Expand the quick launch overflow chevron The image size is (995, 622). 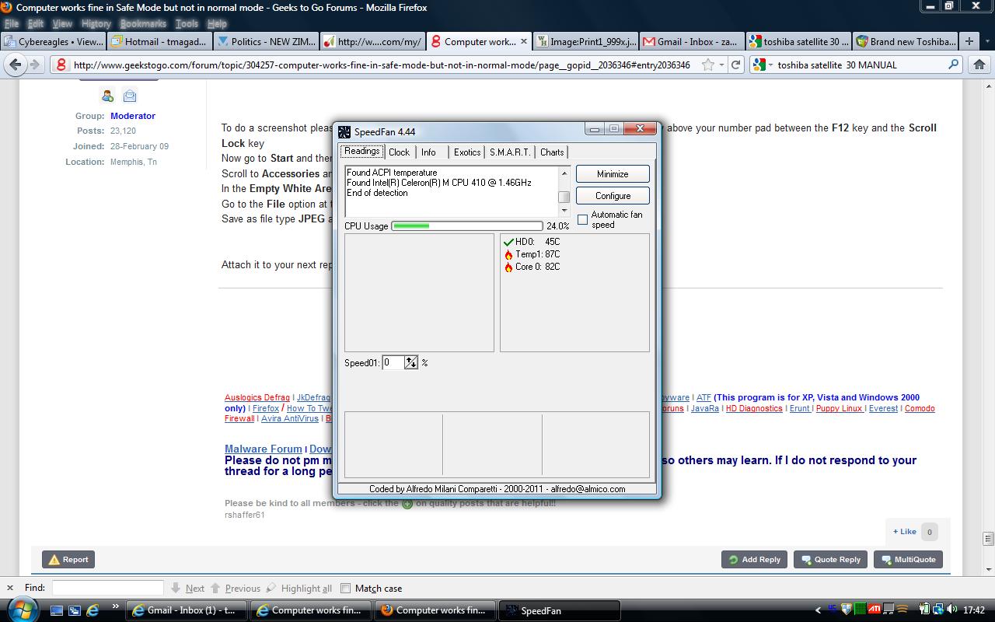[x=115, y=606]
